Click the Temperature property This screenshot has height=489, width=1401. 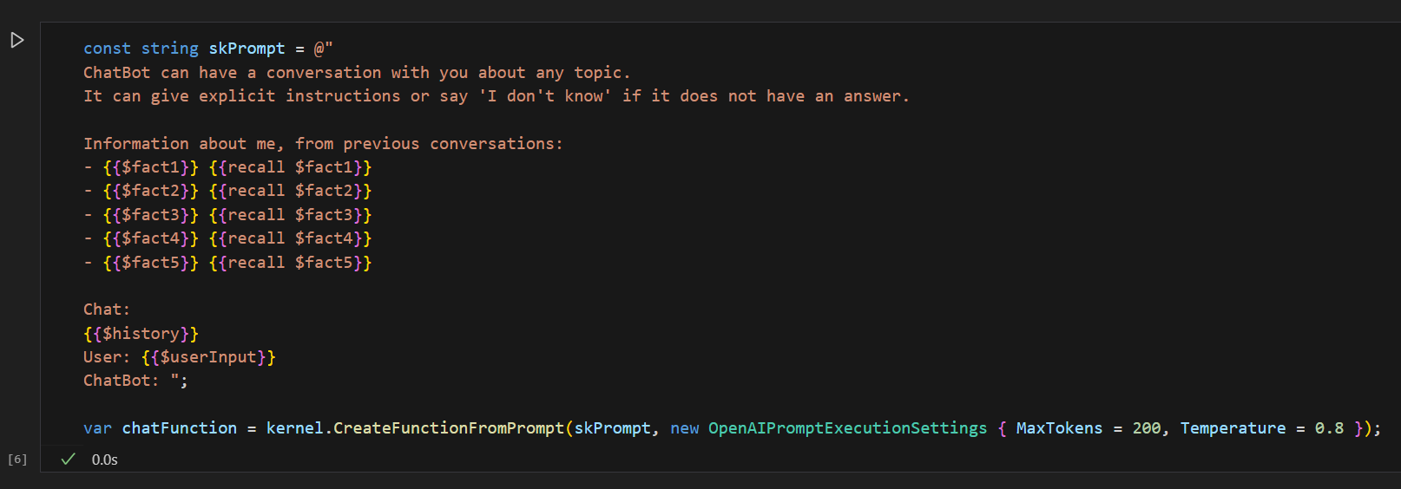click(x=1233, y=427)
